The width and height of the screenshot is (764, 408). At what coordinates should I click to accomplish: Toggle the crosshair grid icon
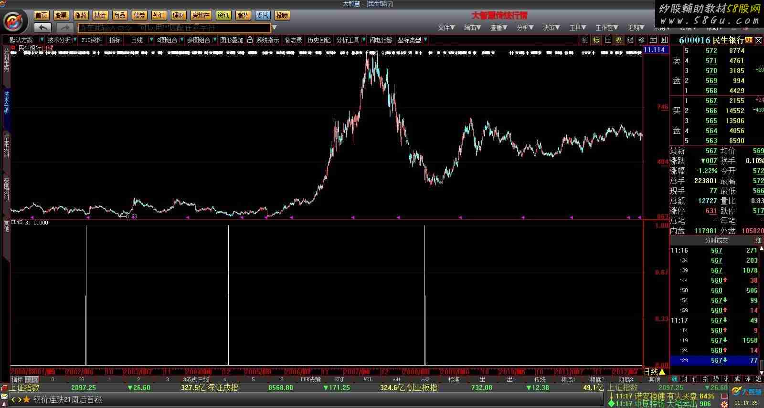click(x=607, y=40)
